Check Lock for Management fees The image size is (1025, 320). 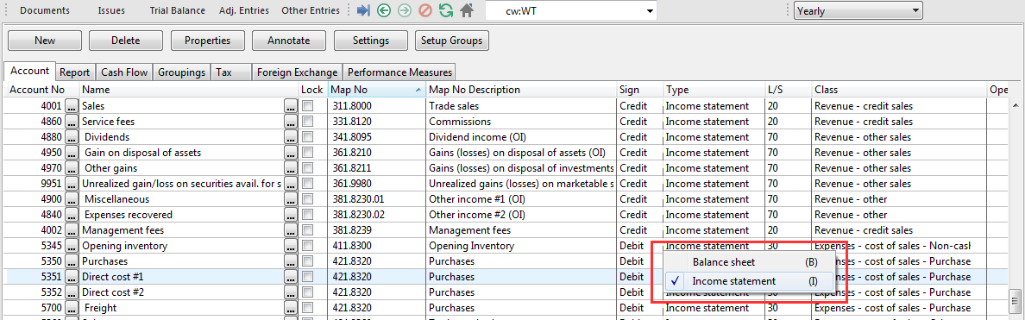pyautogui.click(x=308, y=230)
